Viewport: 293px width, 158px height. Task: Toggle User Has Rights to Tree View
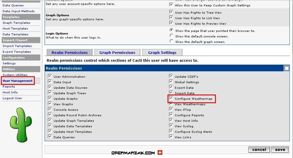tap(171, 12)
